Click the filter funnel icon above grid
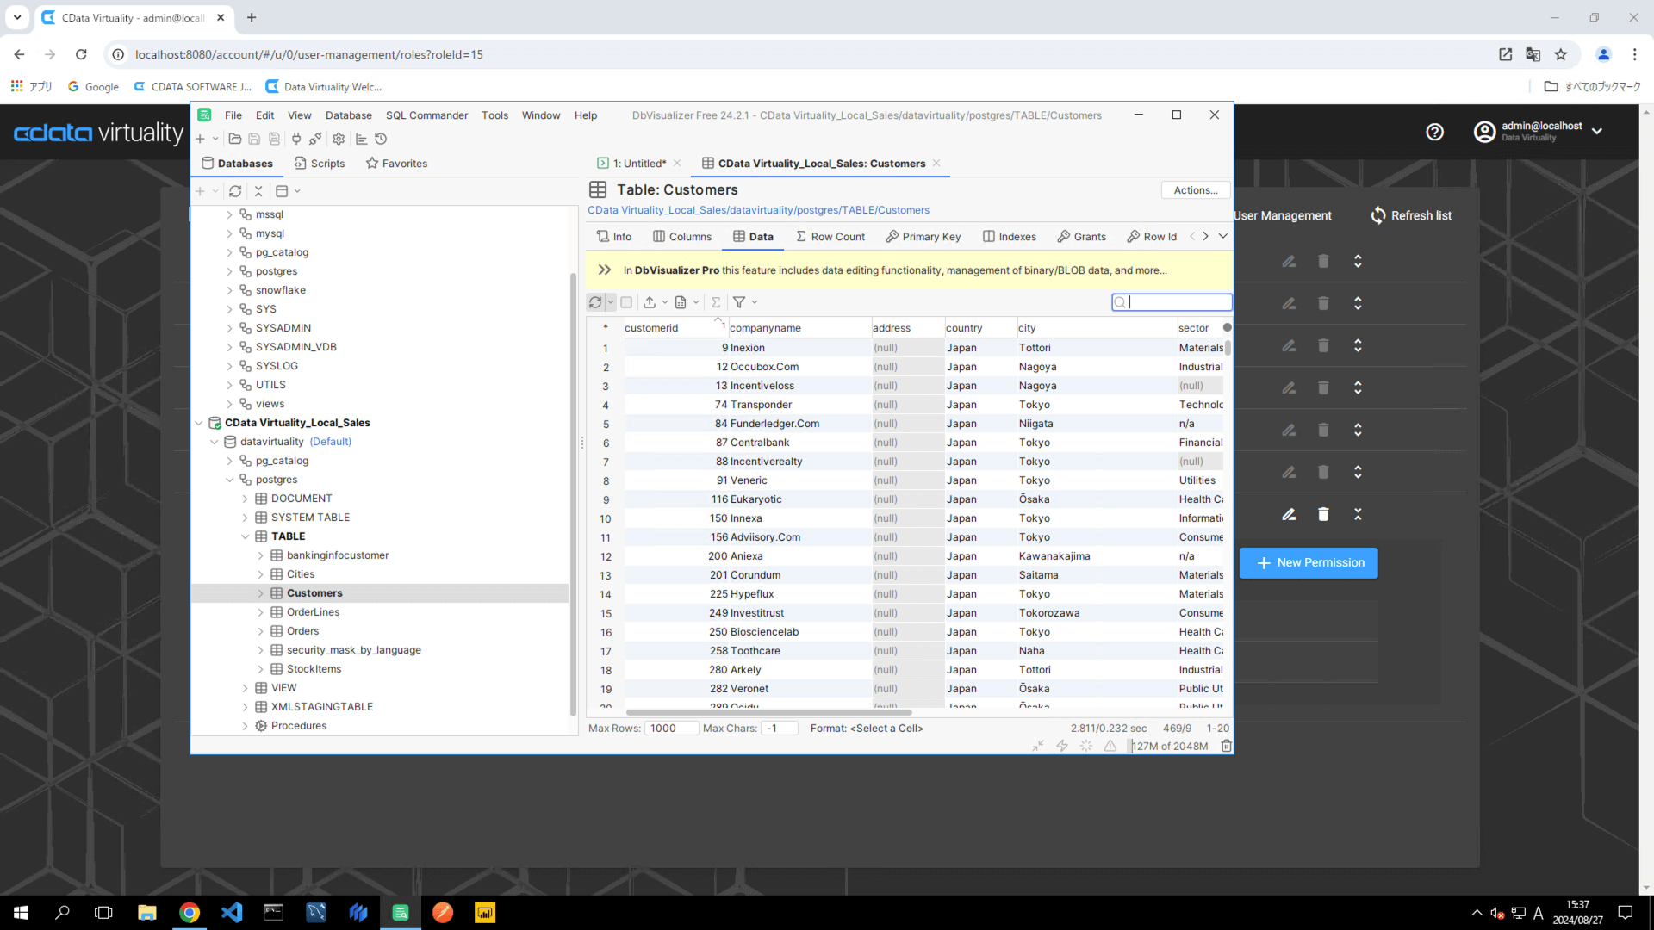The width and height of the screenshot is (1654, 930). pos(739,302)
